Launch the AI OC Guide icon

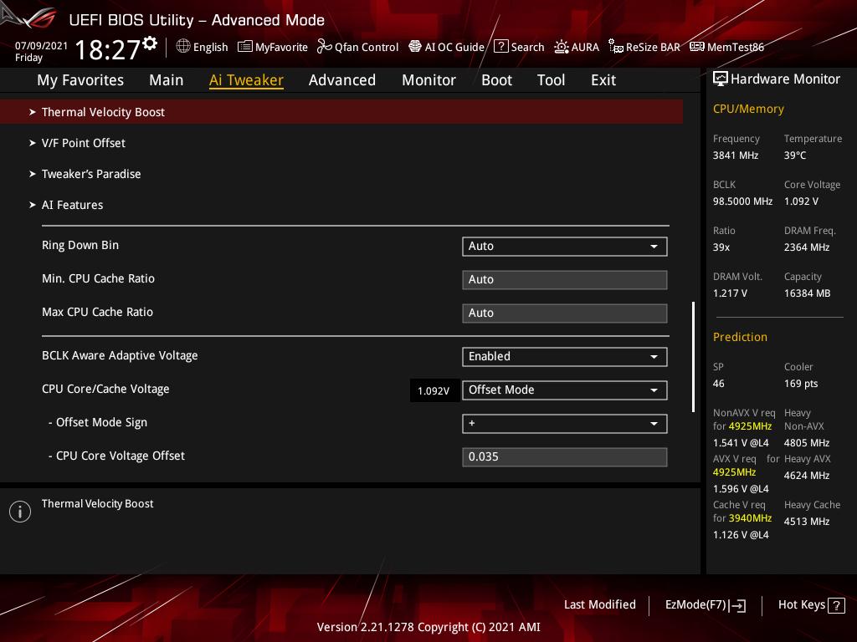(x=415, y=47)
